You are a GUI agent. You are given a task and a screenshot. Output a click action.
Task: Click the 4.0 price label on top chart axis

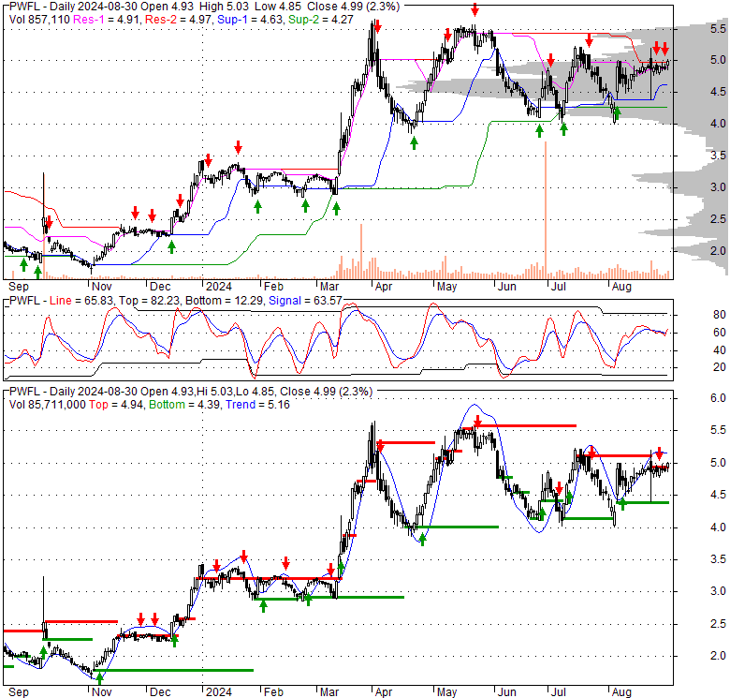tap(718, 124)
